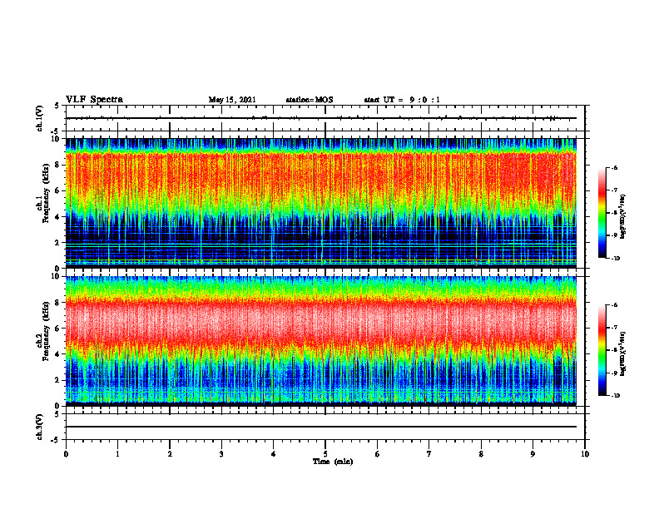Click the ch.3 voltage trace line
The image size is (659, 509).
pyautogui.click(x=321, y=427)
